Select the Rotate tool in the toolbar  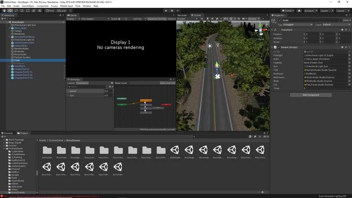pos(16,11)
